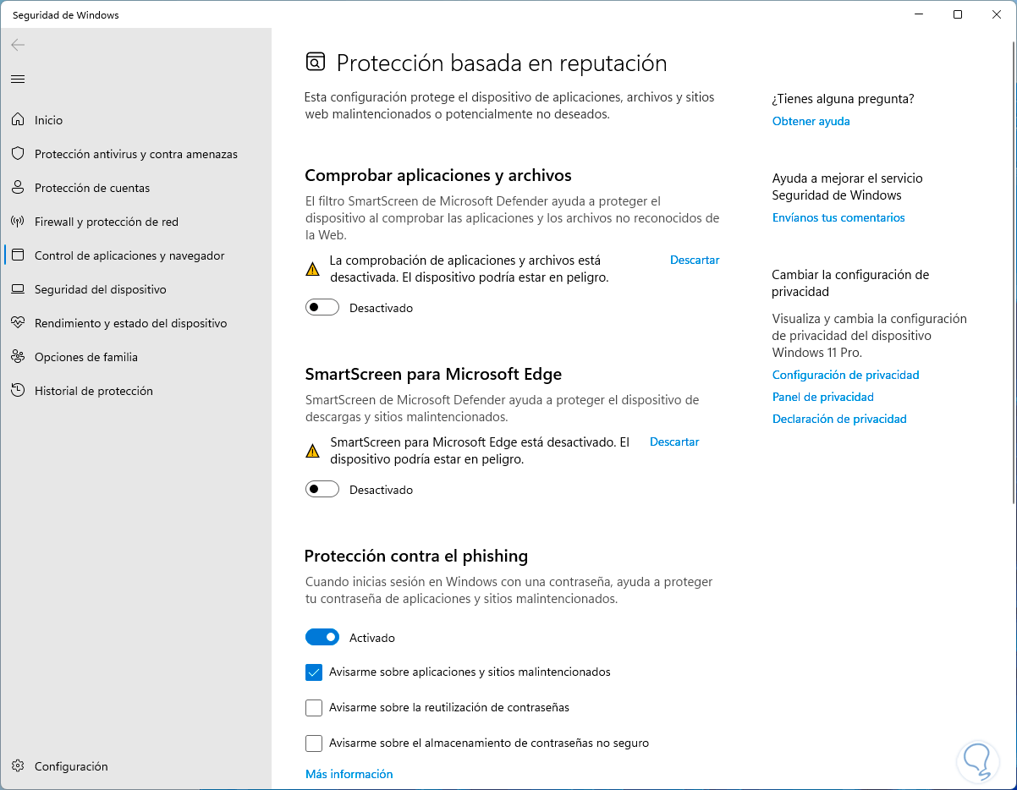Open Configuración gear at sidebar bottom

(18, 766)
